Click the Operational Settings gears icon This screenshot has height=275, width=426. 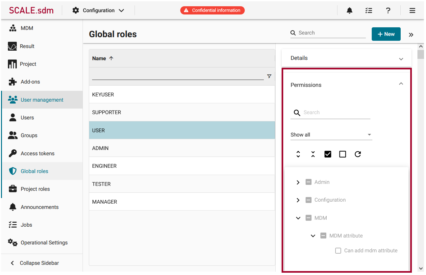coord(13,242)
